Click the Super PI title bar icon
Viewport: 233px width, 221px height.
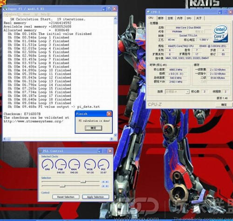(x=5, y=9)
